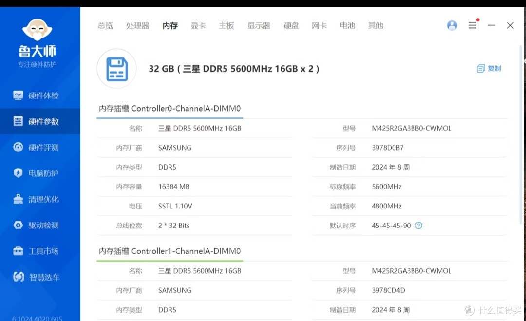
Task: Minimize the 鲁大师 window
Action: coord(491,25)
